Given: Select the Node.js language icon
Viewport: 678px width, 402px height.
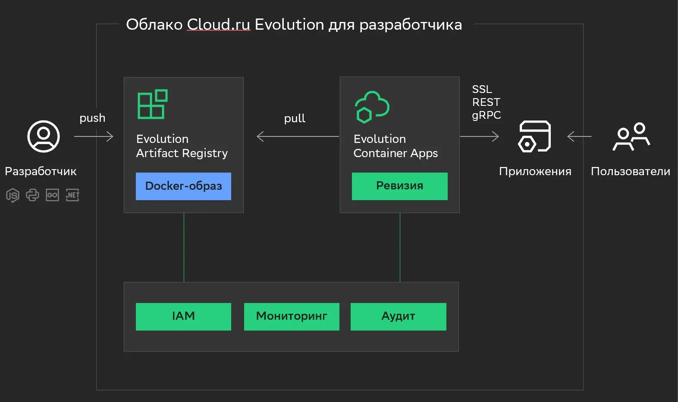Looking at the screenshot, I should (13, 195).
